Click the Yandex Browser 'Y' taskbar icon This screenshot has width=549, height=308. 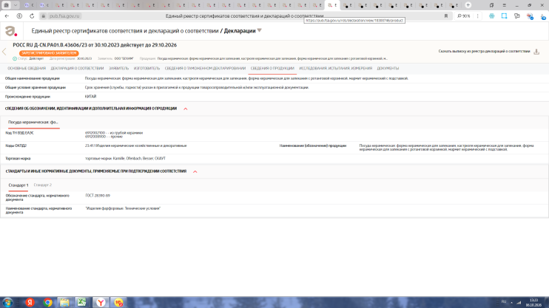(x=101, y=302)
